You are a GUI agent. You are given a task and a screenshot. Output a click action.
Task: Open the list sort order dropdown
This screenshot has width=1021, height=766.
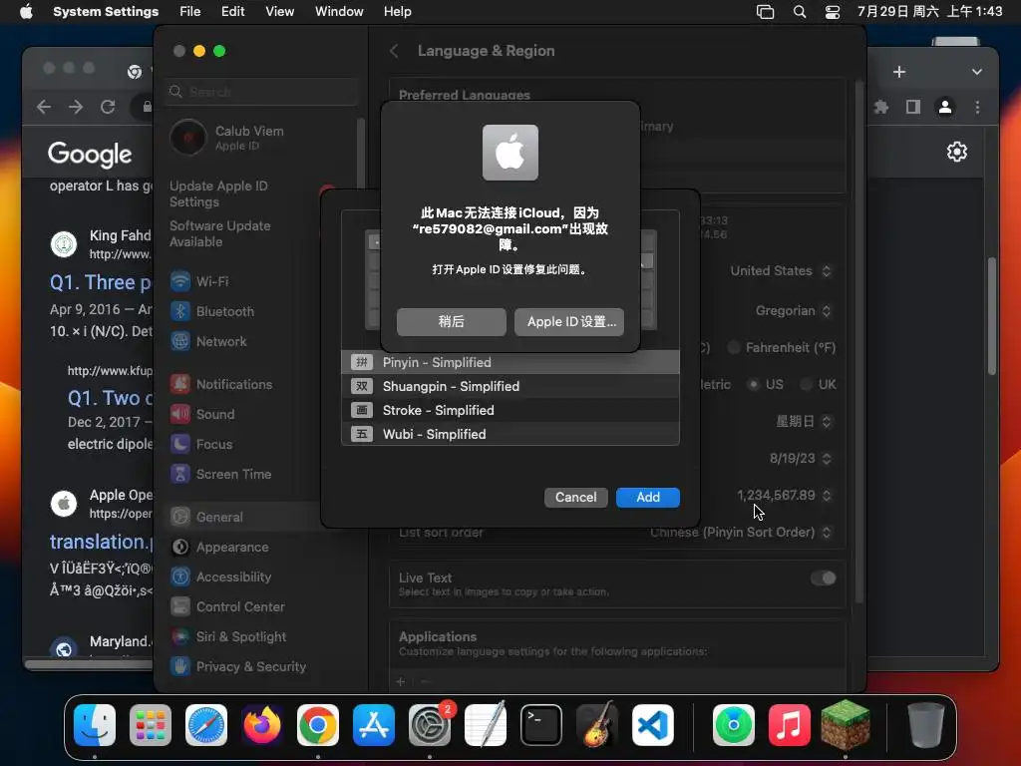tap(741, 533)
